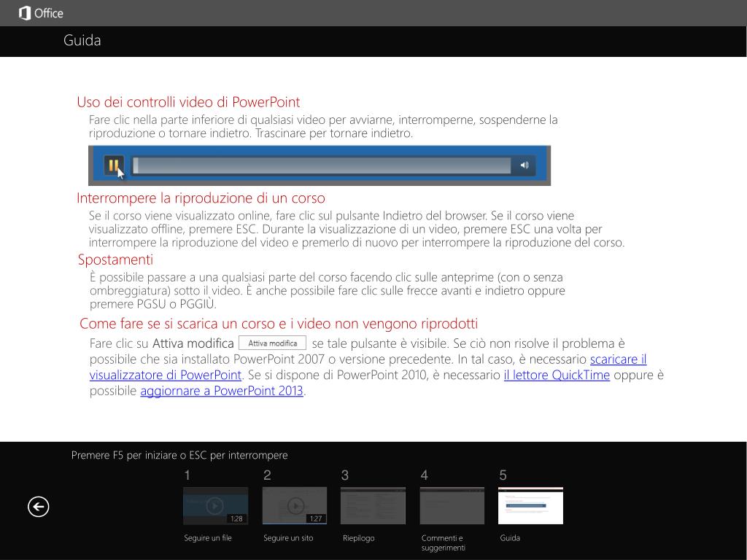Viewport: 747px width, 560px height.
Task: Click the slide number 3 label
Action: [x=345, y=475]
